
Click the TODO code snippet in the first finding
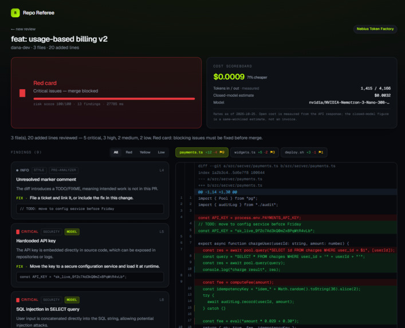point(90,209)
